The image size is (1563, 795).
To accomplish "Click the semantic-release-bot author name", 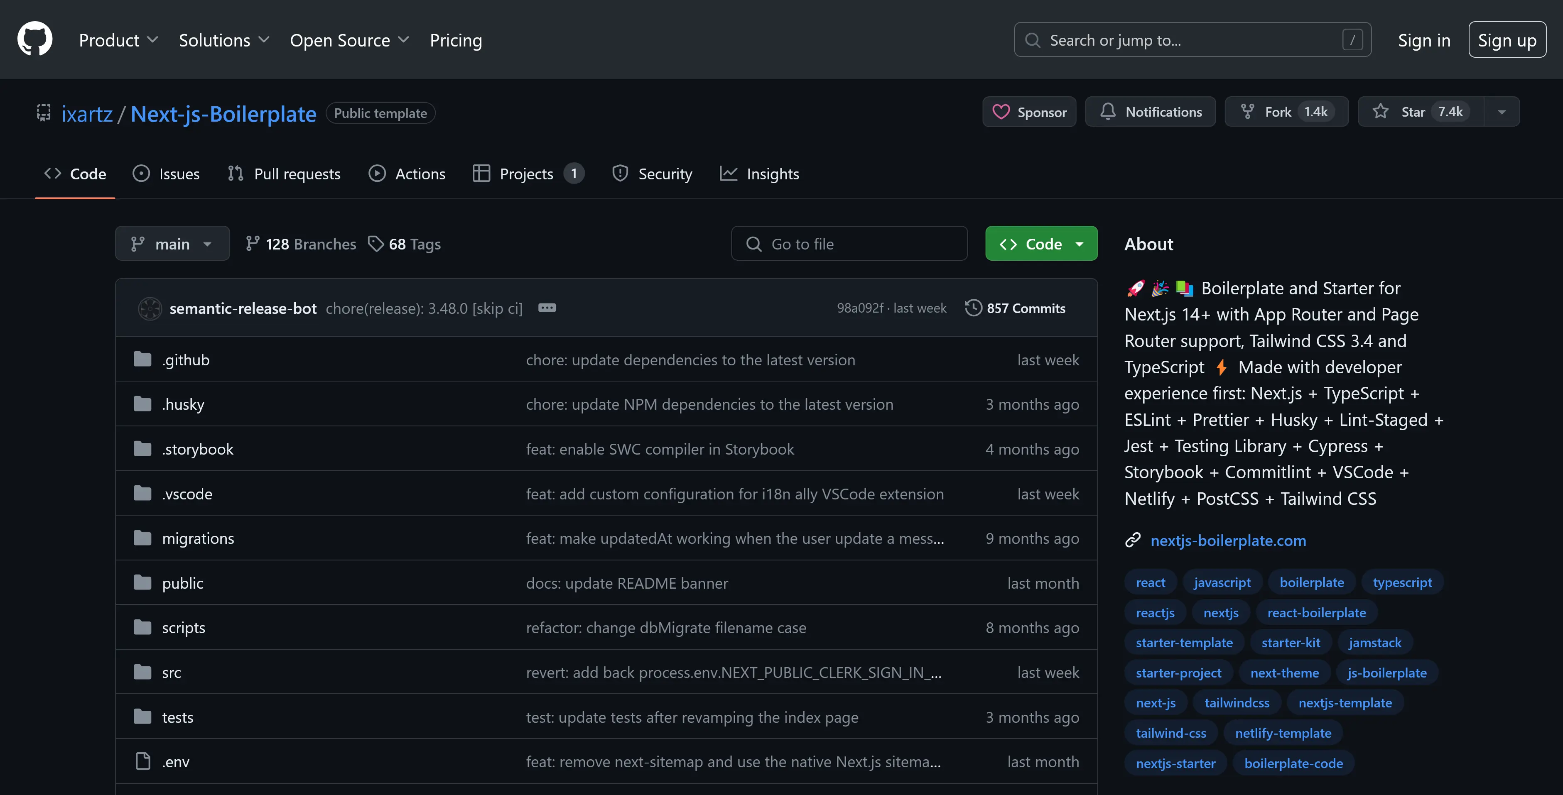I will pos(243,308).
